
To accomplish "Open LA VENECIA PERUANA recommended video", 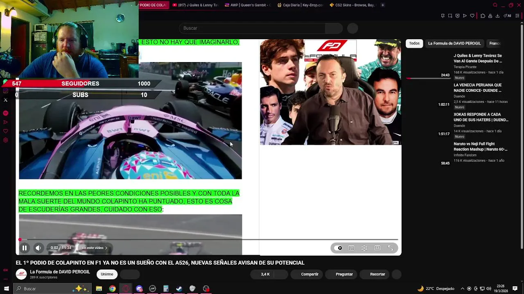I will tap(478, 88).
